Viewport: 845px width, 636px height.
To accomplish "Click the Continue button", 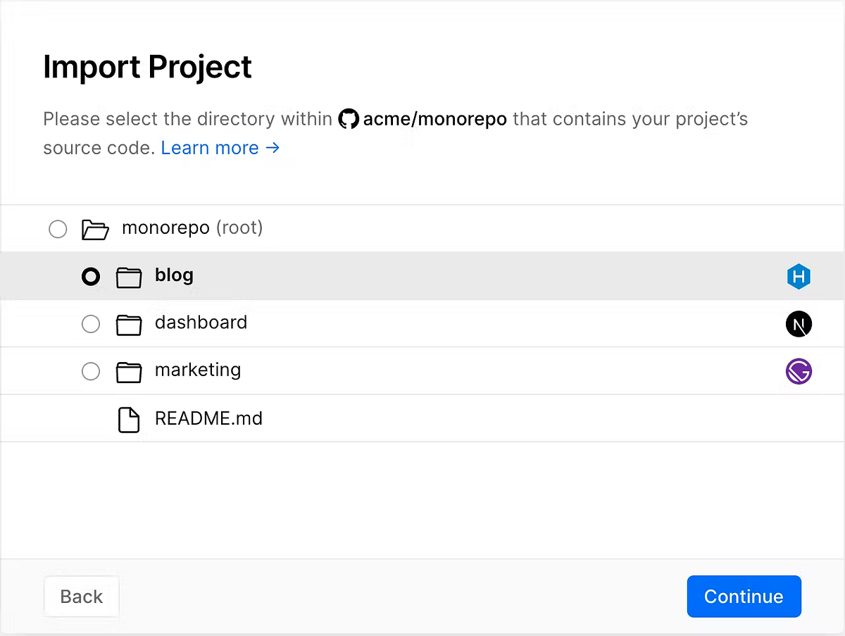I will pos(744,596).
